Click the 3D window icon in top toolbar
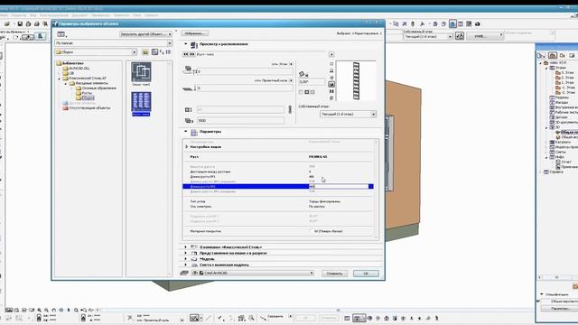Screen dimensions: 578x325 click(452, 23)
